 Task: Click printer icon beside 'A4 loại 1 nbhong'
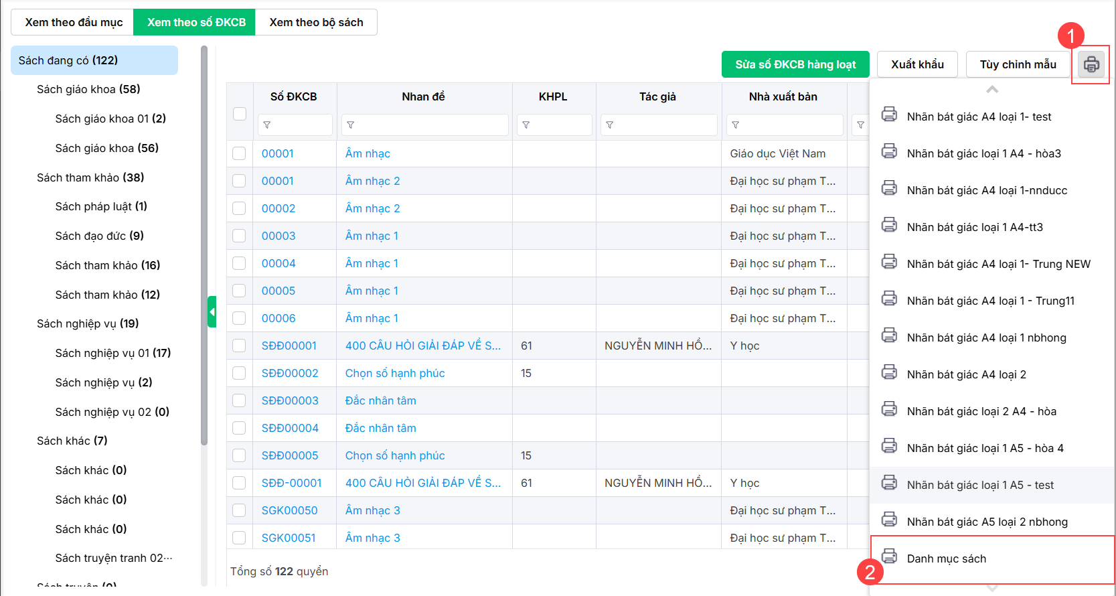pyautogui.click(x=889, y=336)
